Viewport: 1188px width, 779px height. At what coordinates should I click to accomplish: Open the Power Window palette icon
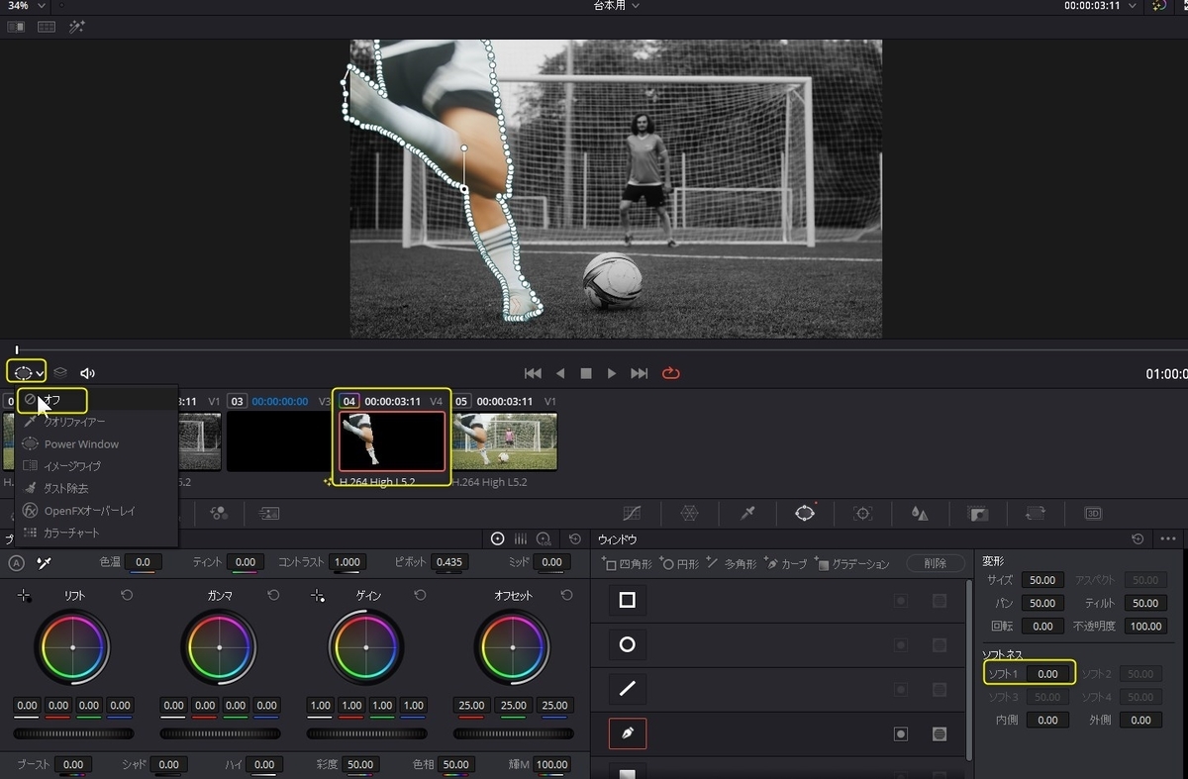point(805,513)
